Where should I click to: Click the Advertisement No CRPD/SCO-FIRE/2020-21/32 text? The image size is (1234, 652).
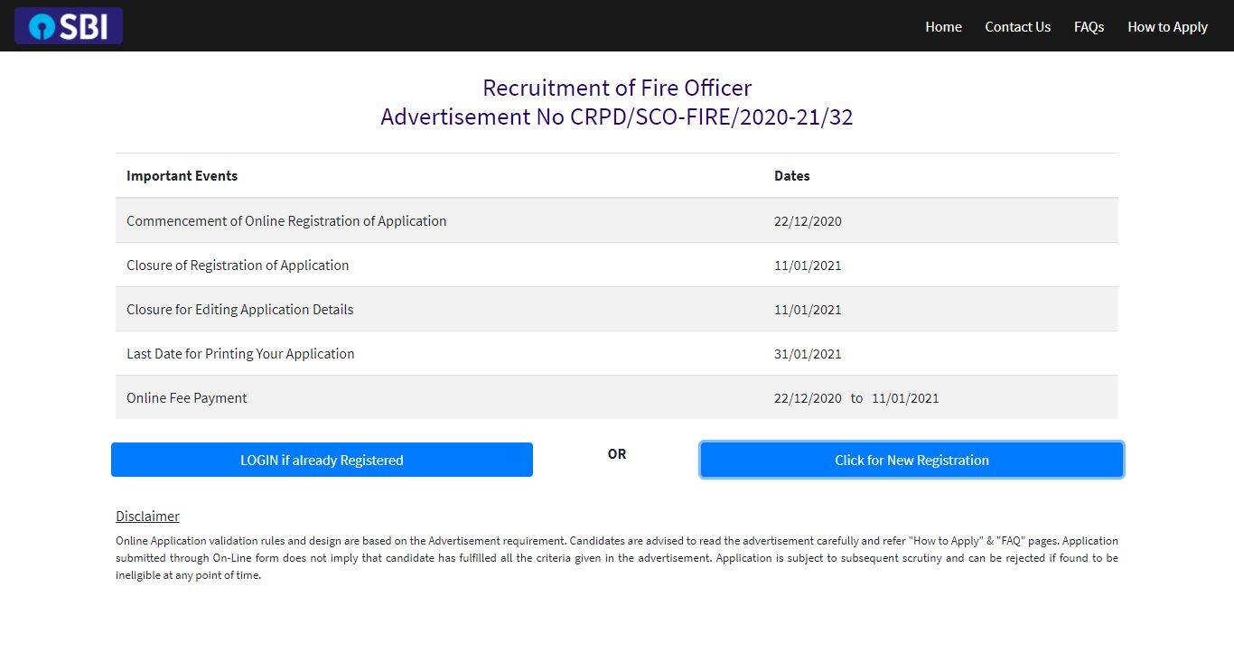[x=616, y=117]
